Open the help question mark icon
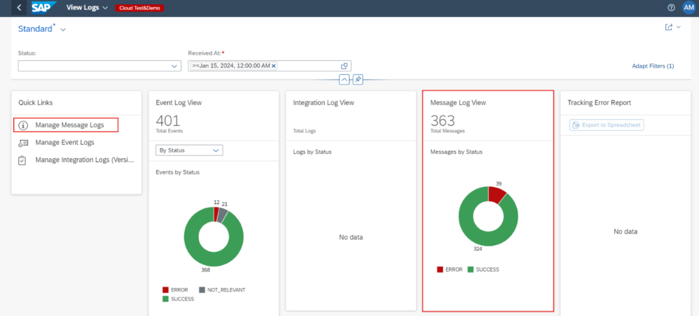 [x=671, y=8]
